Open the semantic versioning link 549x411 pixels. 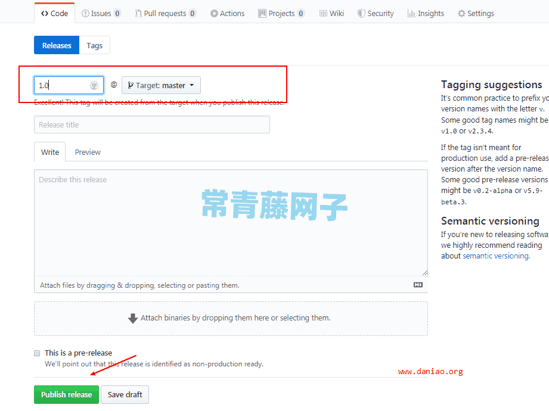click(496, 256)
